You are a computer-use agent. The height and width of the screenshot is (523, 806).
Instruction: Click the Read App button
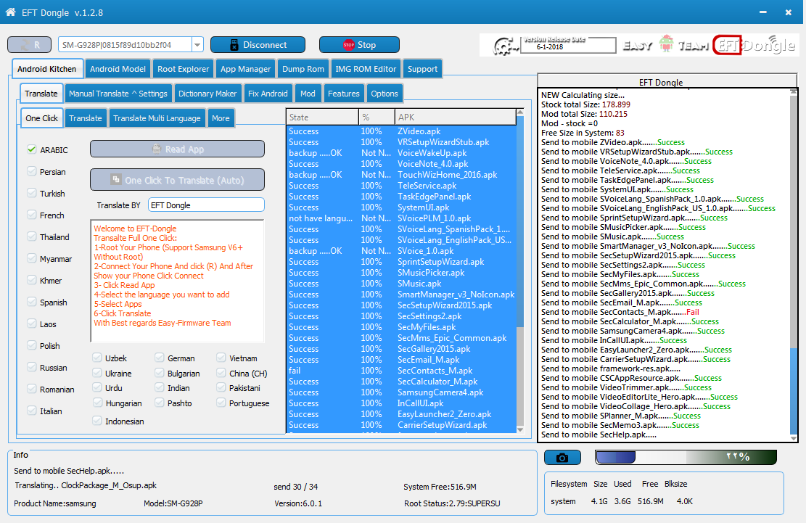click(x=177, y=149)
